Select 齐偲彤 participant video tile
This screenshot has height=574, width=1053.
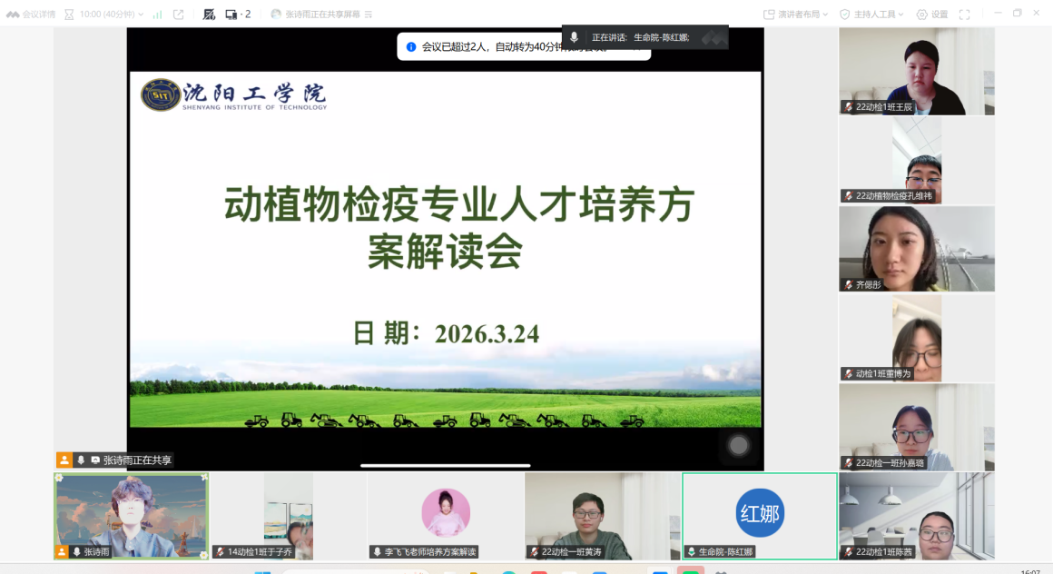click(916, 249)
